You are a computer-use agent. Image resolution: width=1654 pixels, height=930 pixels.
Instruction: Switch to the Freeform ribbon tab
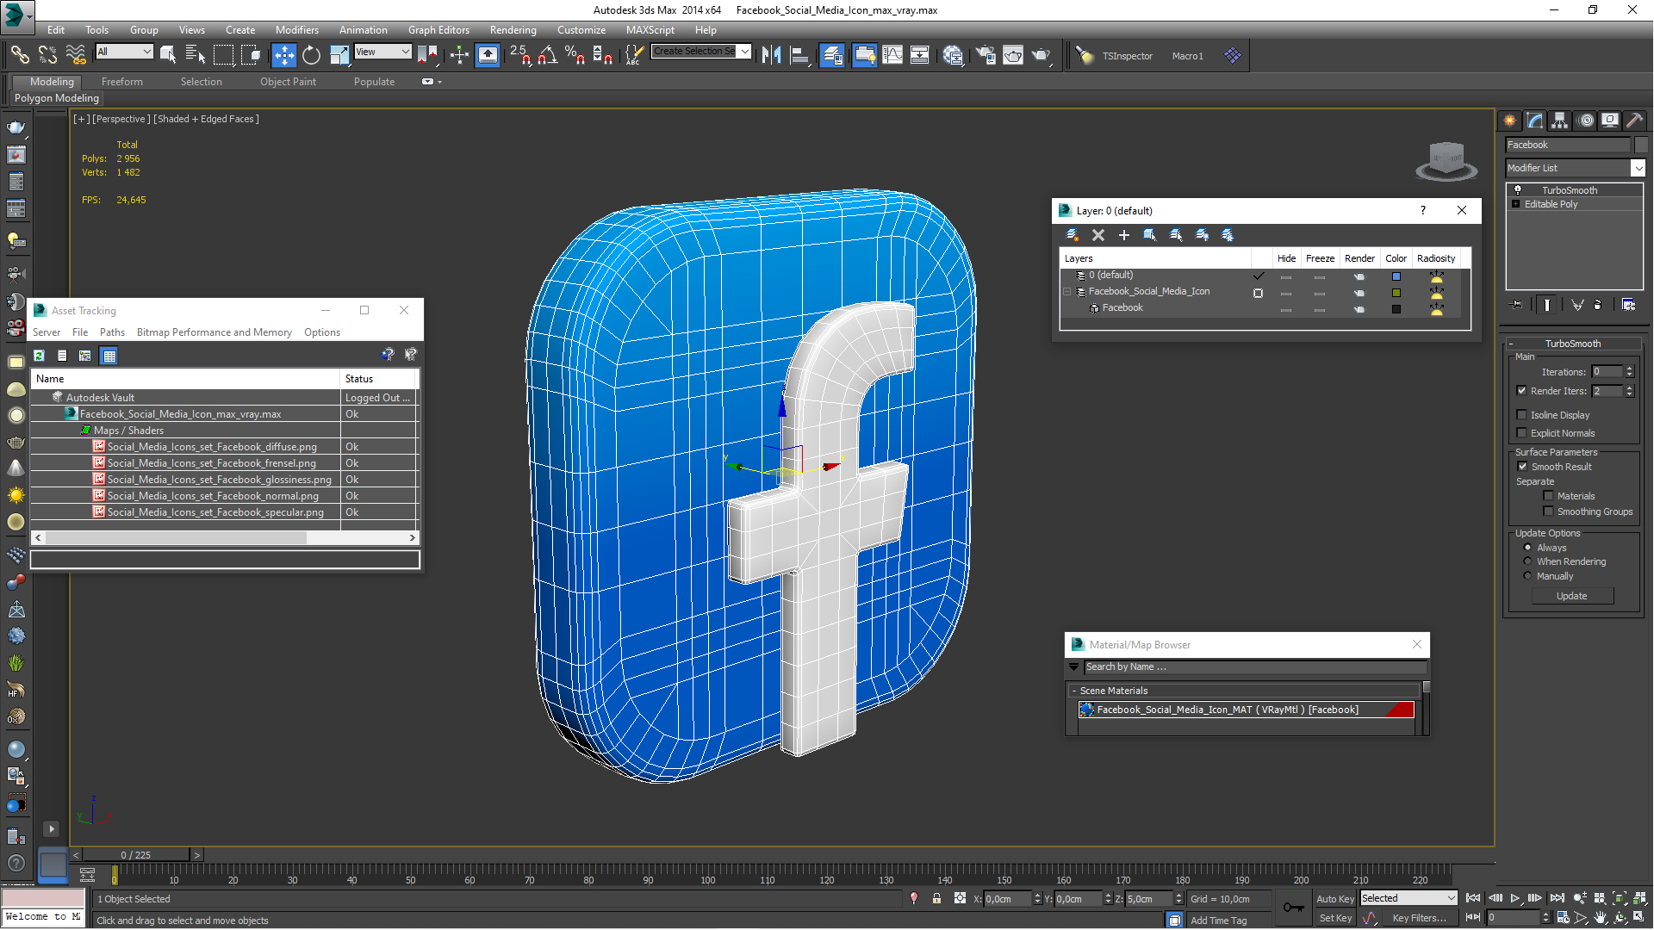[122, 82]
